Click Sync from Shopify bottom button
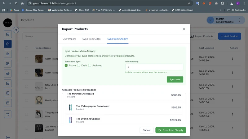 tap(171, 130)
